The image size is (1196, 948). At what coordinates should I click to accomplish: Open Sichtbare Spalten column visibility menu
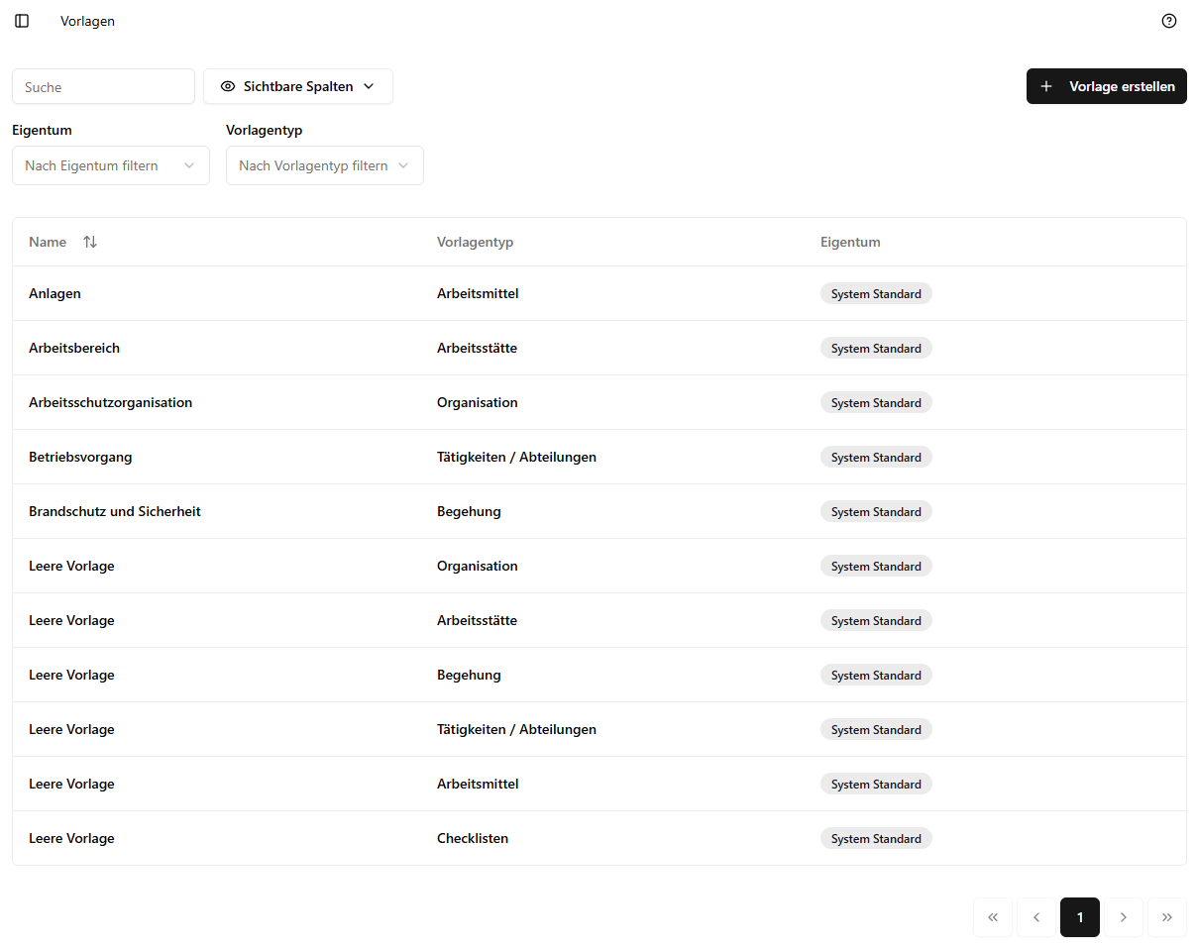(298, 86)
